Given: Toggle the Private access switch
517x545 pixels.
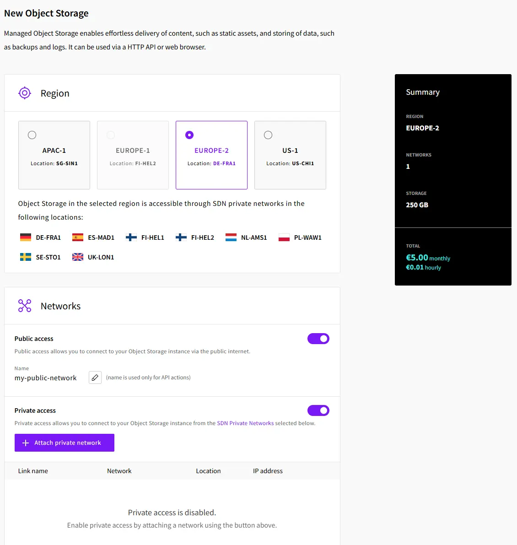Looking at the screenshot, I should coord(318,410).
